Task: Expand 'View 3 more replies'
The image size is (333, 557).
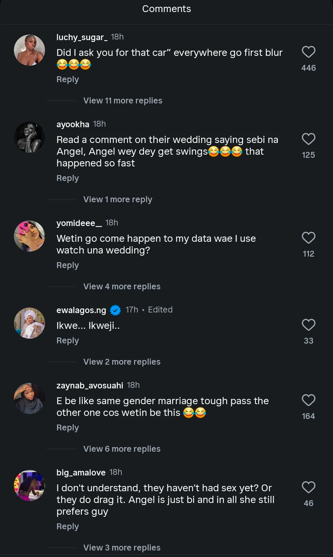Action: [x=122, y=548]
